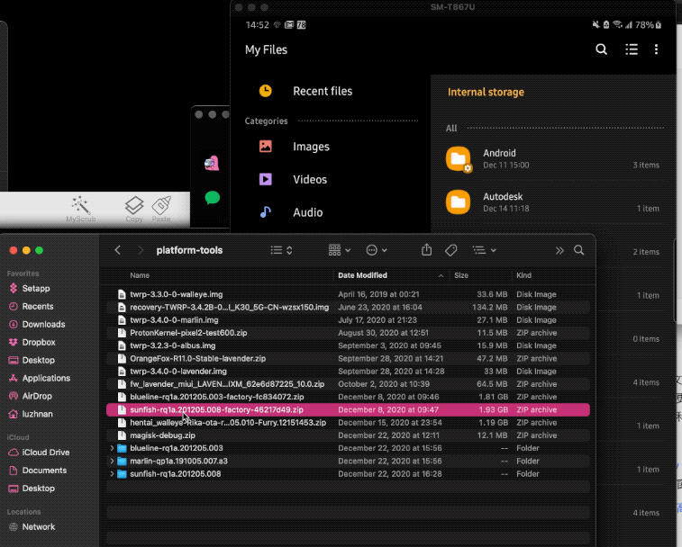682x547 pixels.
Task: Click the Tags icon in Finder toolbar
Action: coord(451,250)
